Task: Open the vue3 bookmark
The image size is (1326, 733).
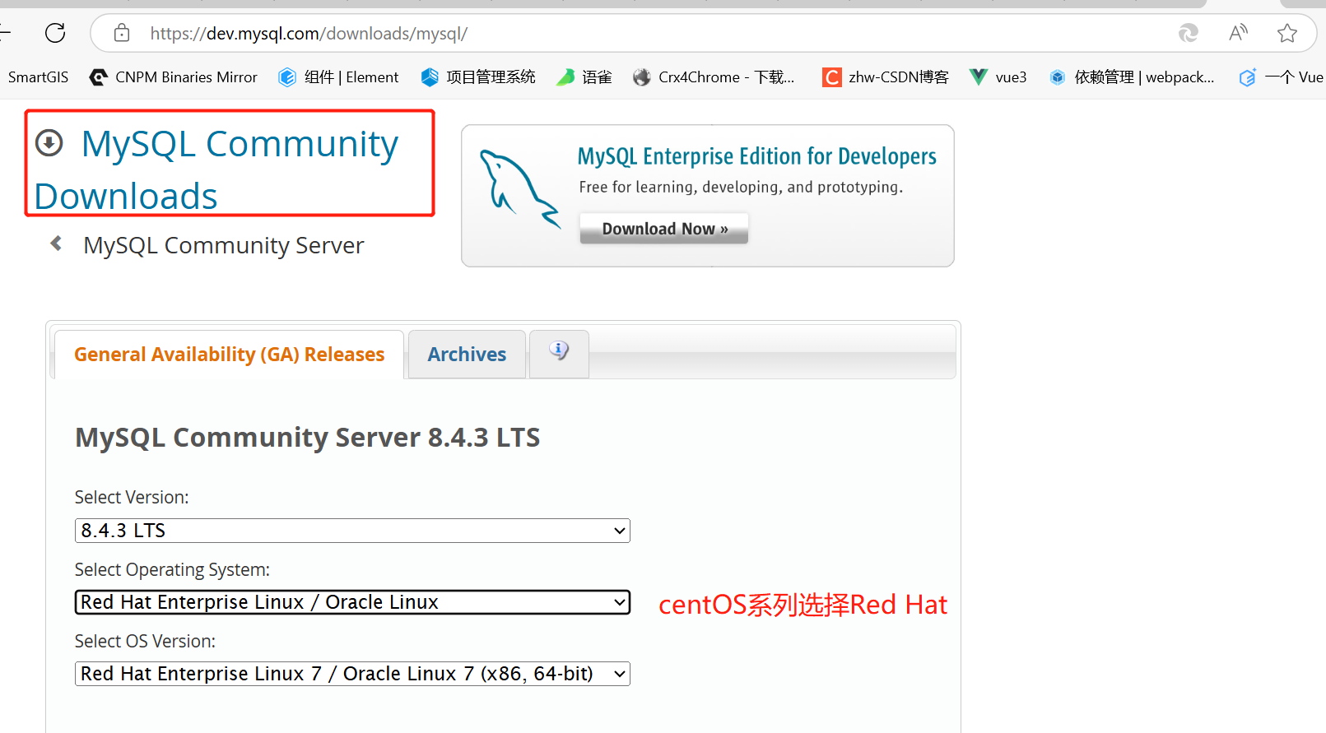Action: pos(998,77)
